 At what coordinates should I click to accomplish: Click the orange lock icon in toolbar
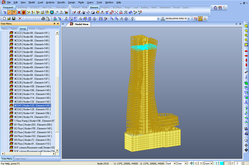[200, 19]
